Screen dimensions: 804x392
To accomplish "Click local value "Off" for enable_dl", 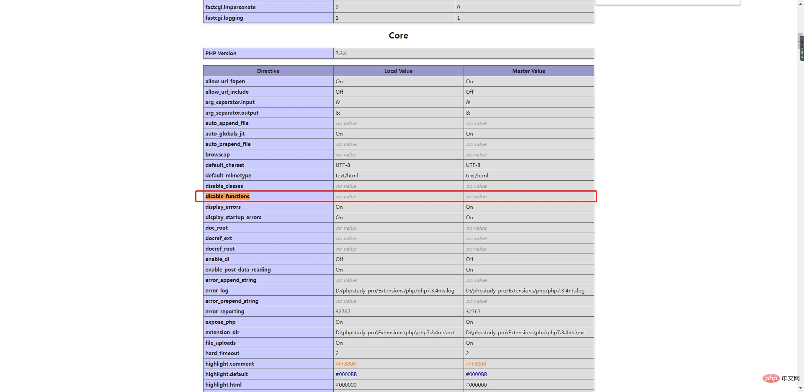I will (x=339, y=259).
